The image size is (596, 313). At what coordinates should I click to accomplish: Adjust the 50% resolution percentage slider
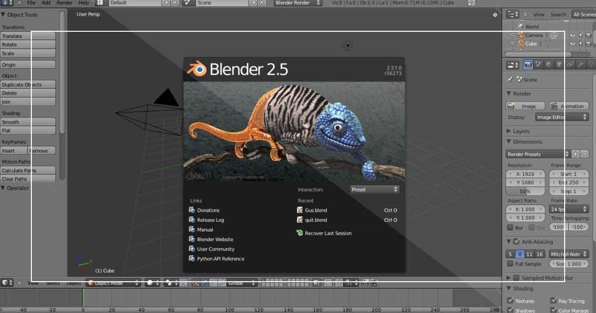pyautogui.click(x=525, y=191)
